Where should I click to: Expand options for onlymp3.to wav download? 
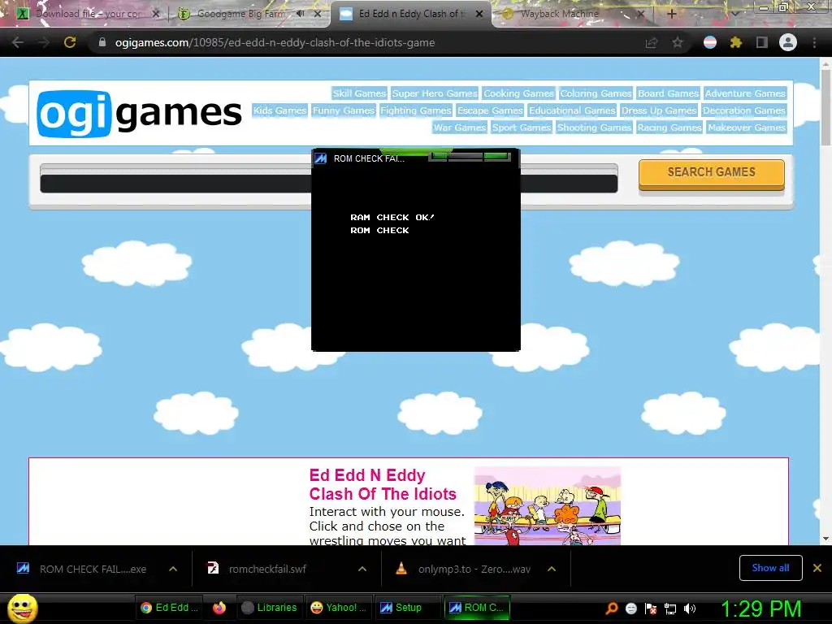point(552,569)
